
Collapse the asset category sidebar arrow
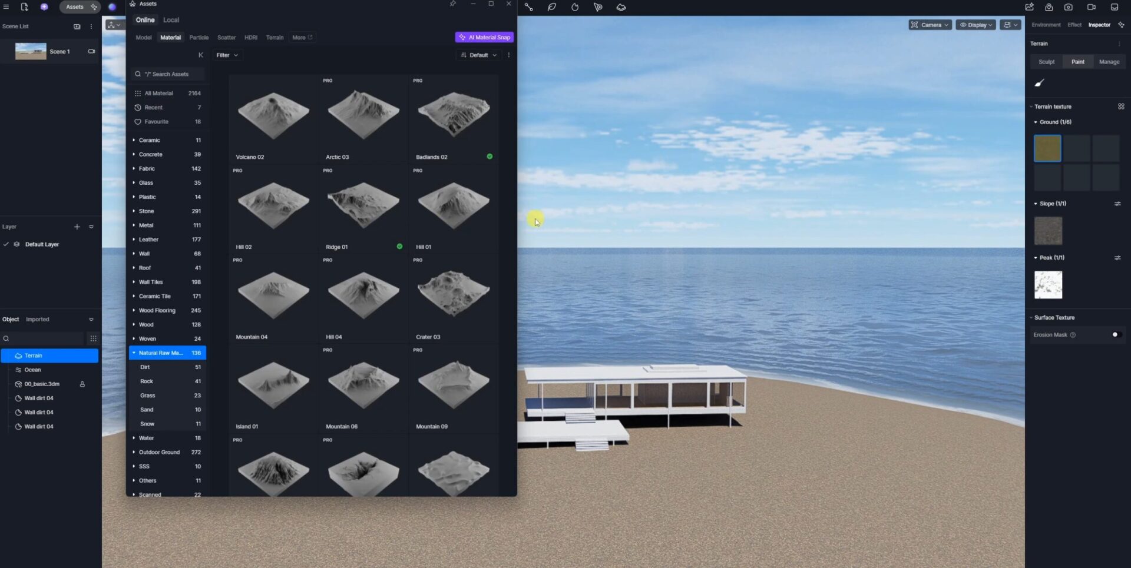click(200, 55)
